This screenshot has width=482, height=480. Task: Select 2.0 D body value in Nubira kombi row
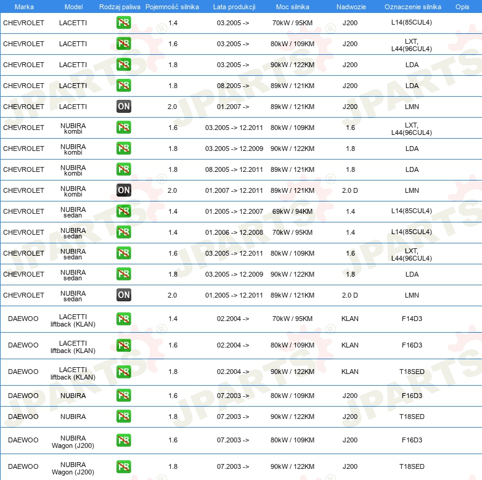pyautogui.click(x=350, y=190)
